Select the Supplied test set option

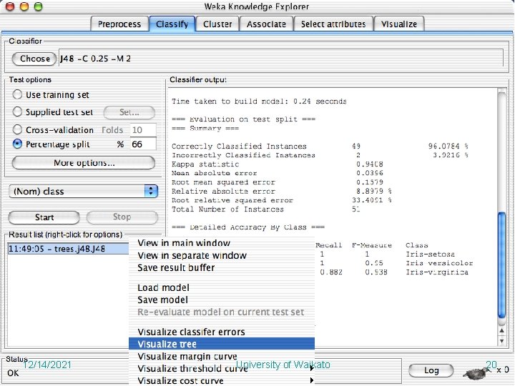(17, 112)
